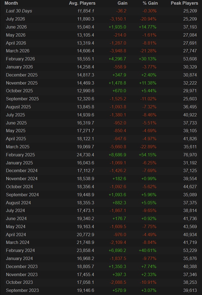
Task: Select the May 2026 month cell
Action: tap(16, 35)
